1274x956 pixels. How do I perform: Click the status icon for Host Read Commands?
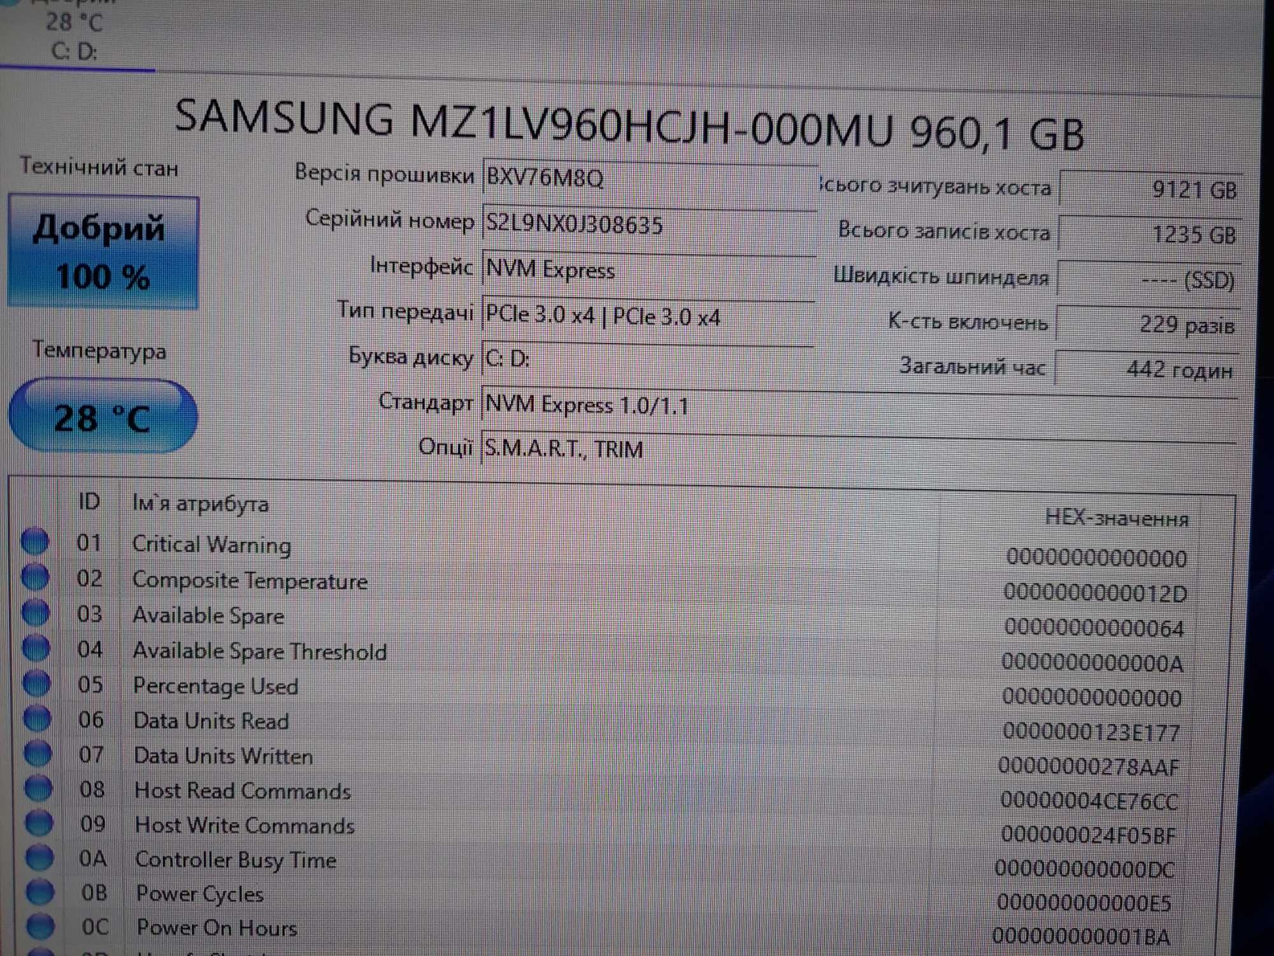39,788
